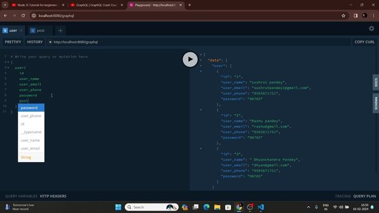
Task: Close the user query tab
Action: [21, 30]
